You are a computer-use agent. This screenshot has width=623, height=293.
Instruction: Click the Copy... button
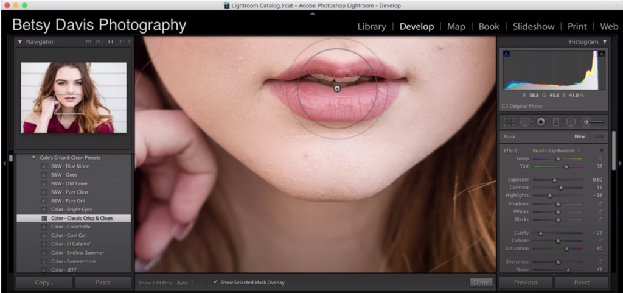pyautogui.click(x=44, y=283)
